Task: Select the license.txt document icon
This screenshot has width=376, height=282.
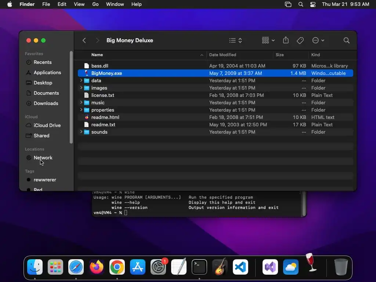Action: pyautogui.click(x=87, y=95)
